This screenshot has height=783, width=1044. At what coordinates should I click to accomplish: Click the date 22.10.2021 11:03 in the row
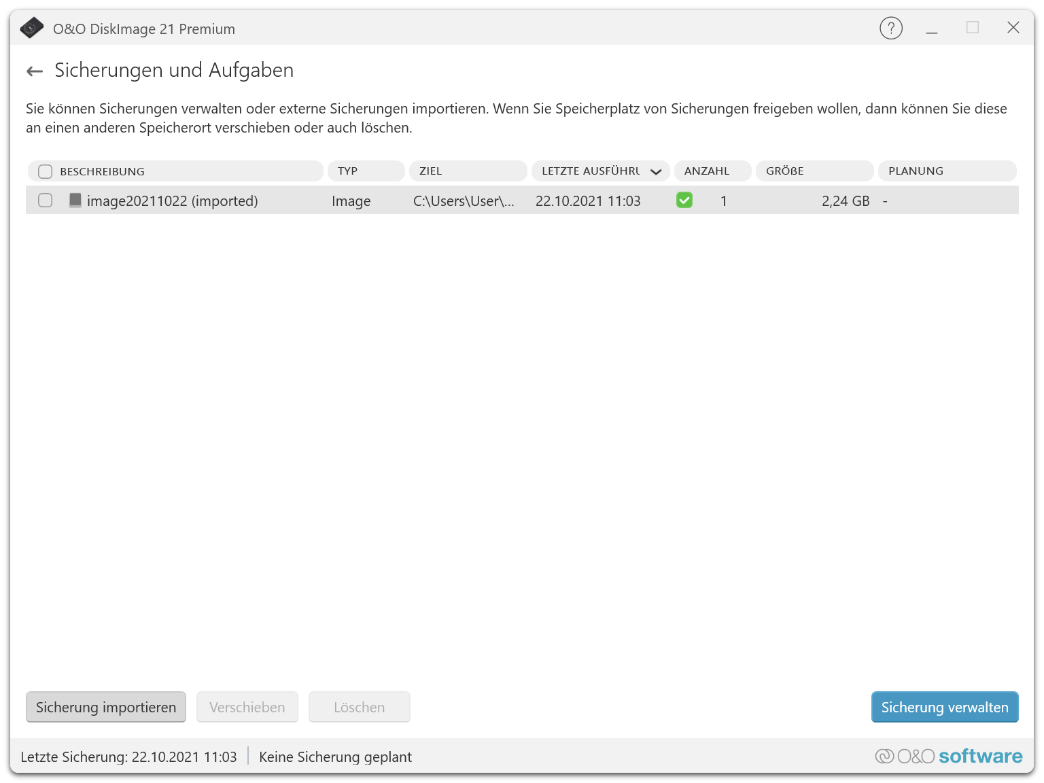click(588, 201)
